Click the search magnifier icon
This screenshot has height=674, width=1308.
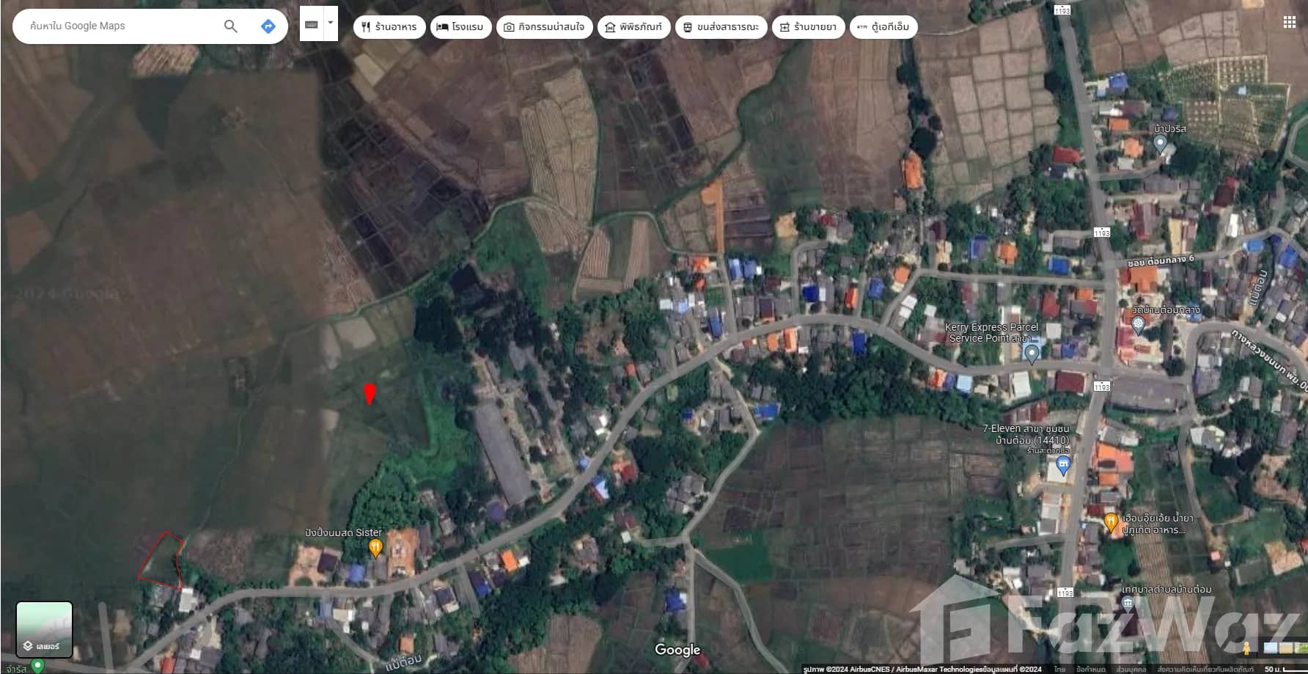click(230, 26)
